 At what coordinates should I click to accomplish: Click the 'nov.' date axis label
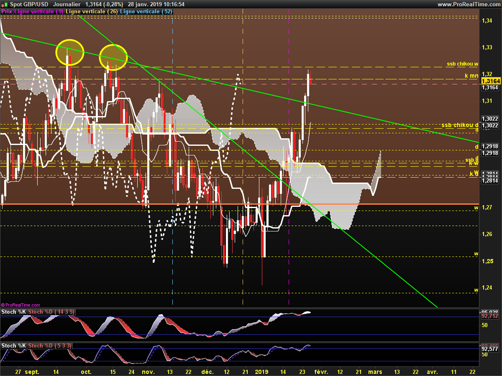click(x=148, y=371)
